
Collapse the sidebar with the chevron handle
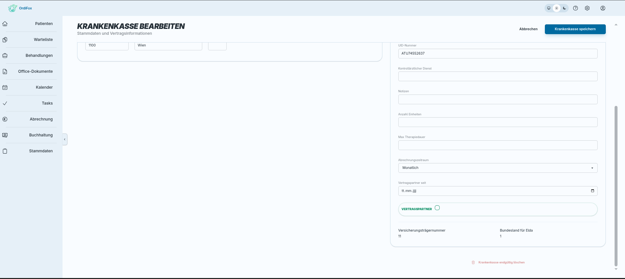pos(65,139)
